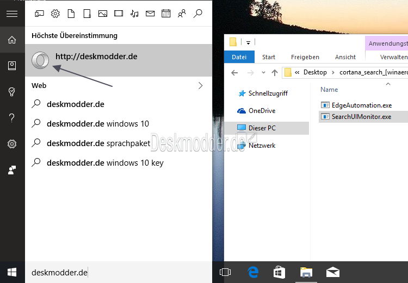The height and width of the screenshot is (283, 408).
Task: Open Cortana Reminders lightbulb icon
Action: coord(12,92)
